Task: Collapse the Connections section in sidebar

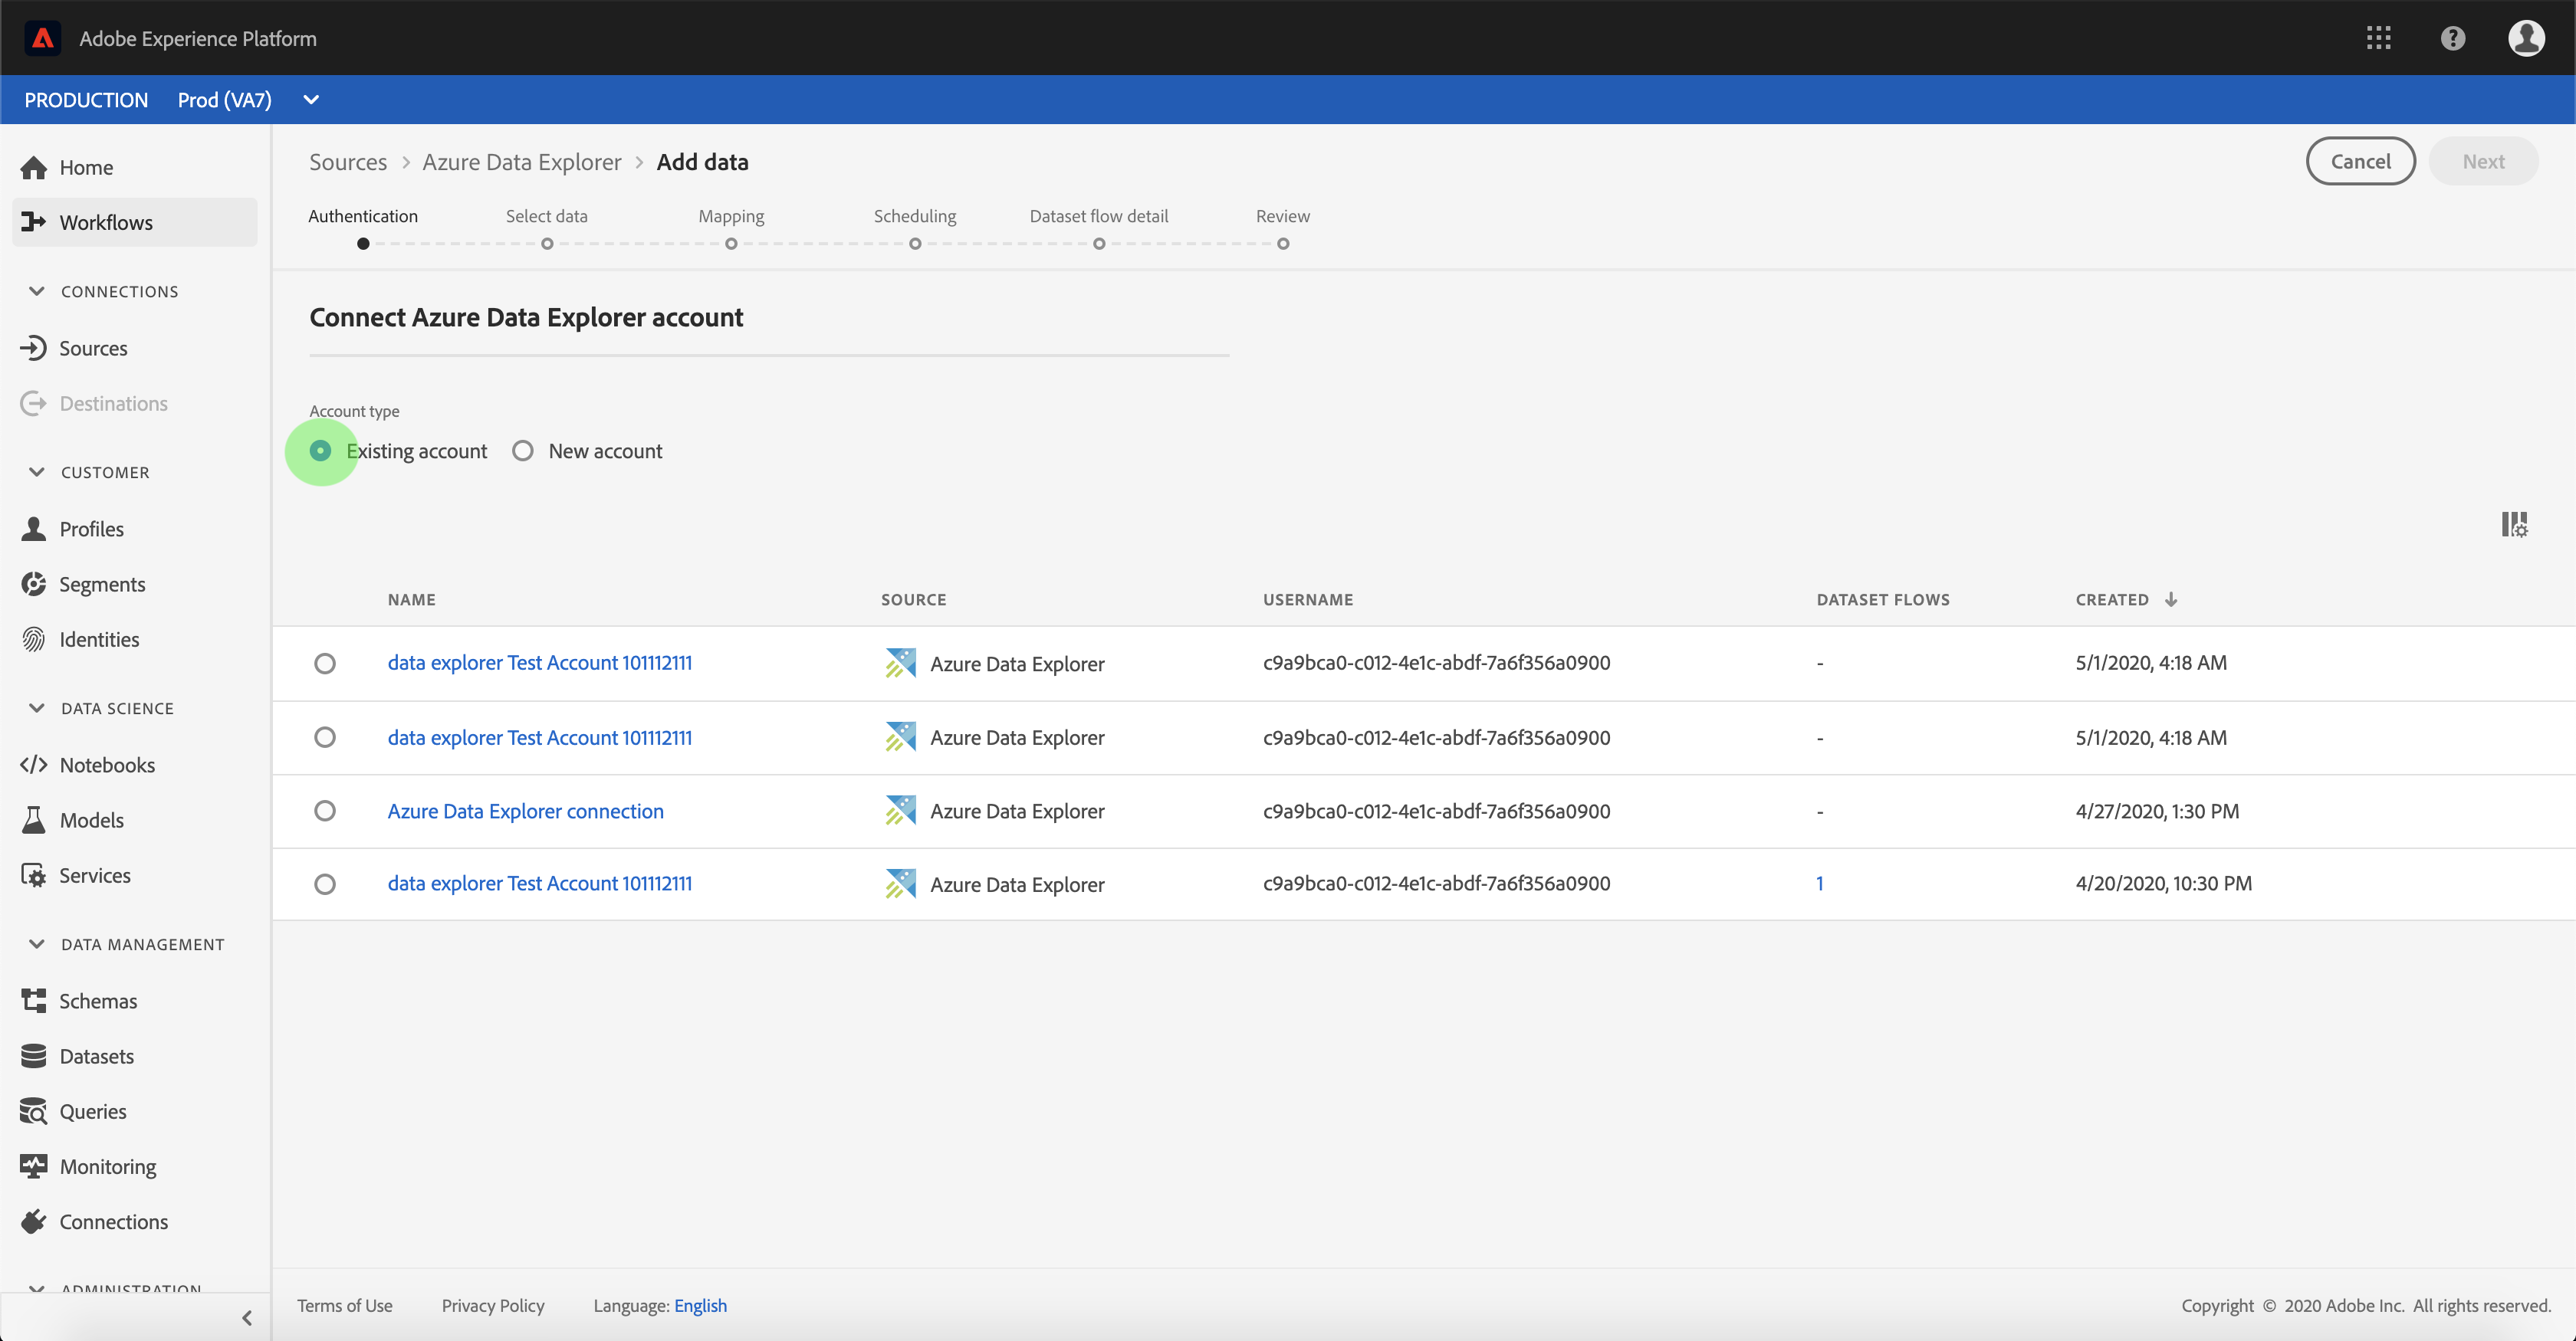Action: [37, 290]
